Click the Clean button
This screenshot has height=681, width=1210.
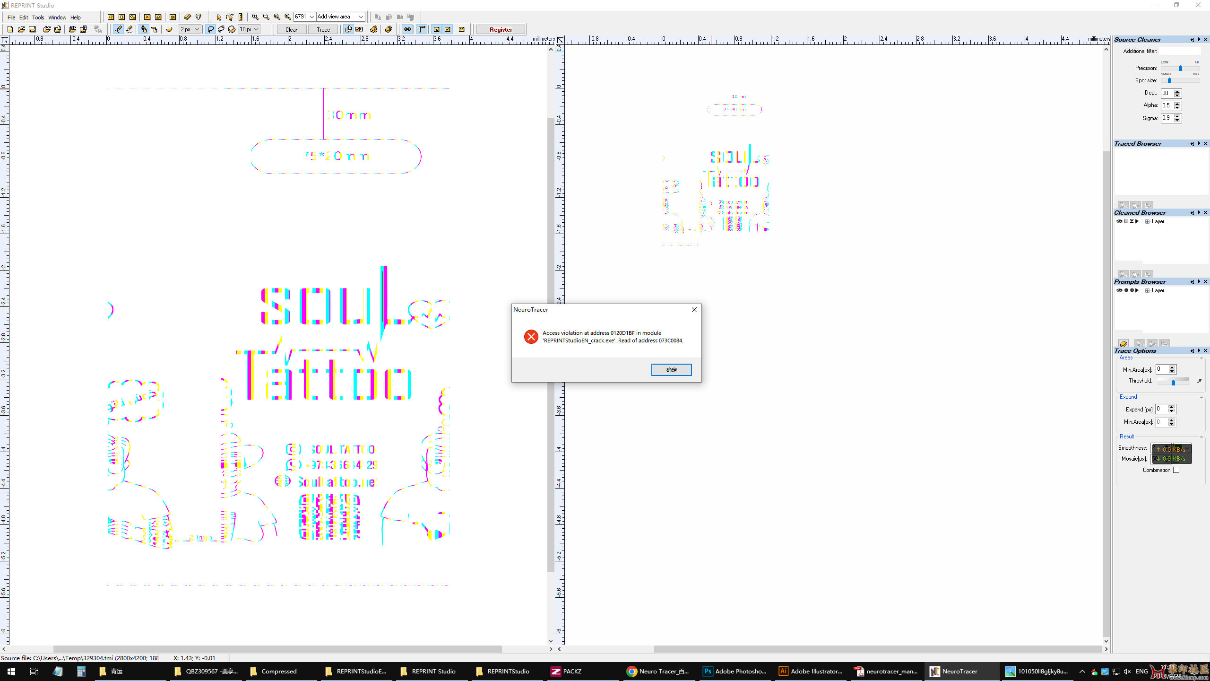292,29
